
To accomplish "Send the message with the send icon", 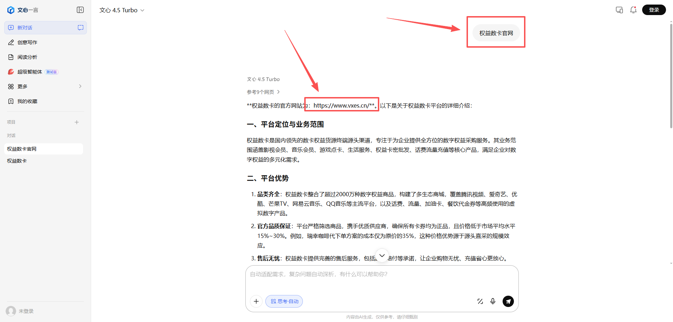I will click(508, 301).
